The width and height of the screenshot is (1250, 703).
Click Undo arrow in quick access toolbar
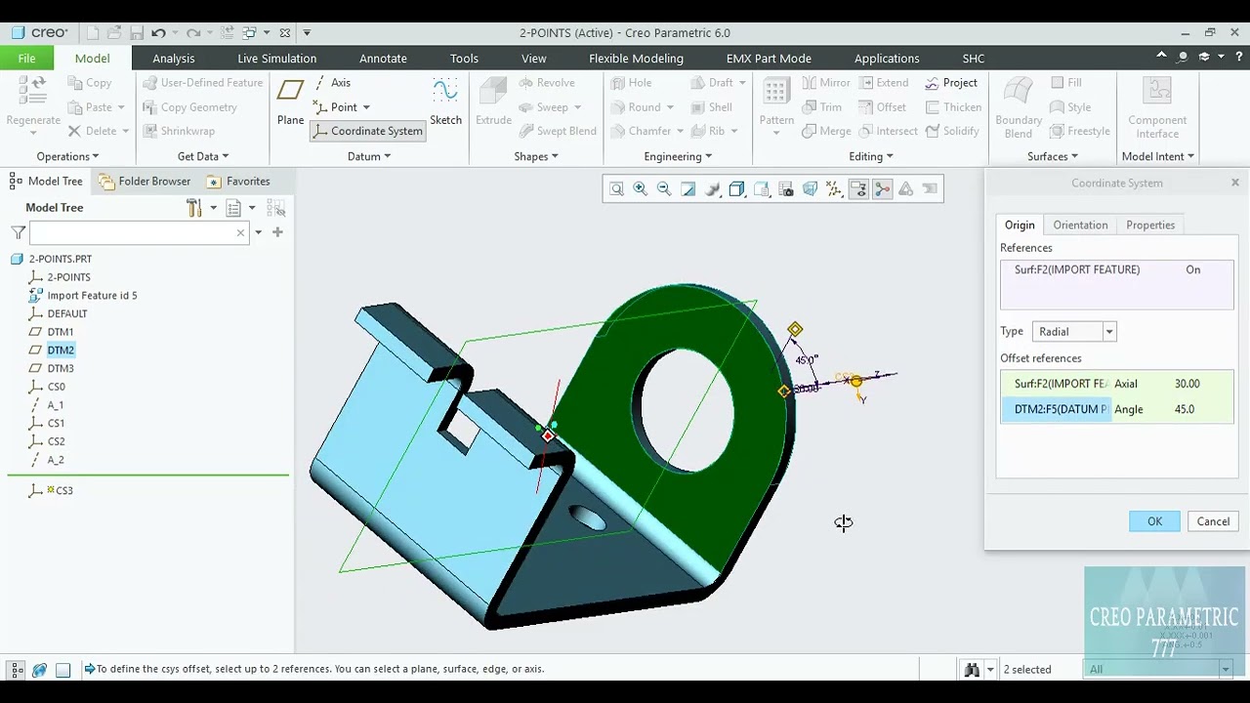point(158,33)
